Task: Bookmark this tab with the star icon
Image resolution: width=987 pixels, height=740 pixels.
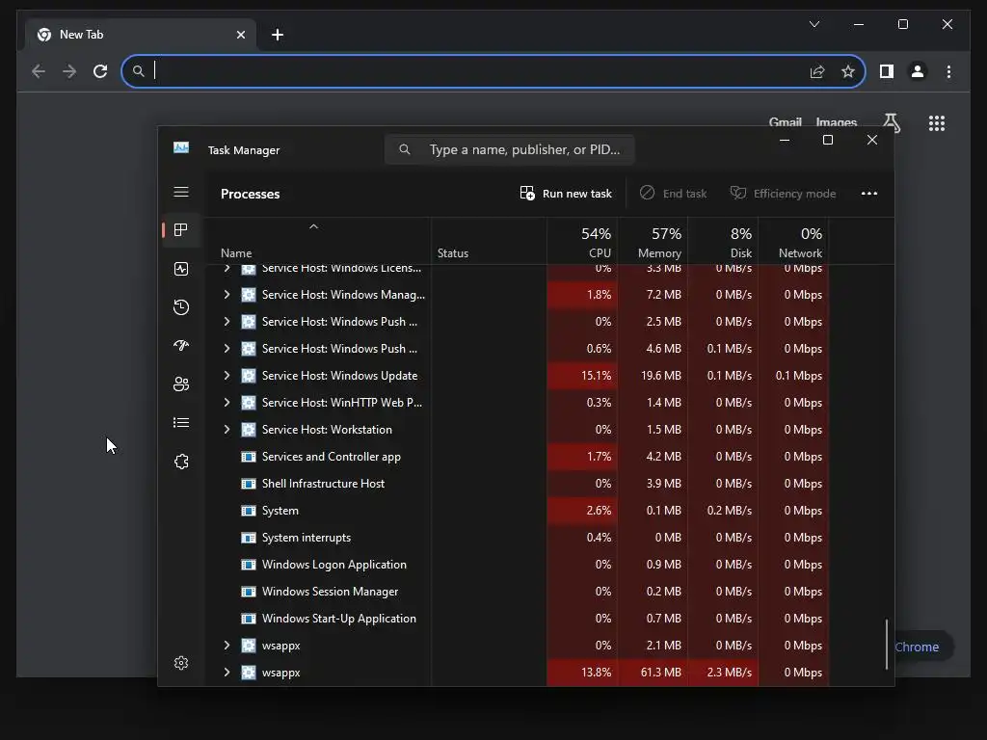Action: pos(848,71)
